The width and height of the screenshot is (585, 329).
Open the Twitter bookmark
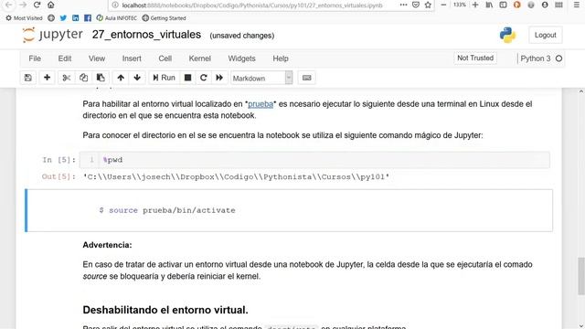[x=63, y=18]
